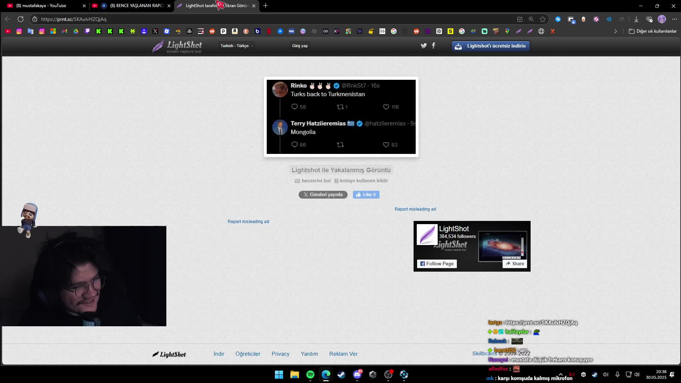The height and width of the screenshot is (383, 681).
Task: Click the Facebook icon in header
Action: 433,45
